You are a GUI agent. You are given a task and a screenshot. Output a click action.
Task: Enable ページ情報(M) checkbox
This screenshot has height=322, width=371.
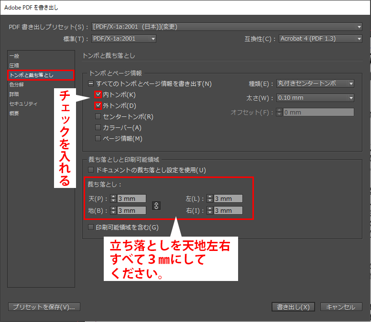(x=98, y=138)
